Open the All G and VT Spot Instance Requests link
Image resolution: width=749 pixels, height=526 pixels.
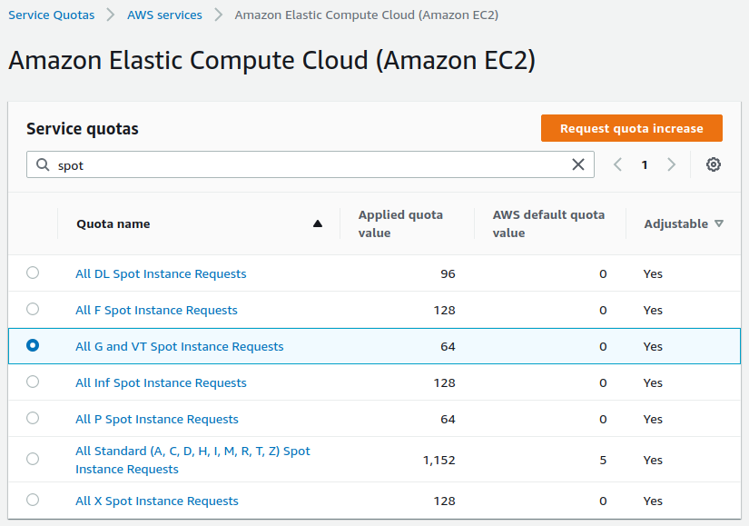180,347
